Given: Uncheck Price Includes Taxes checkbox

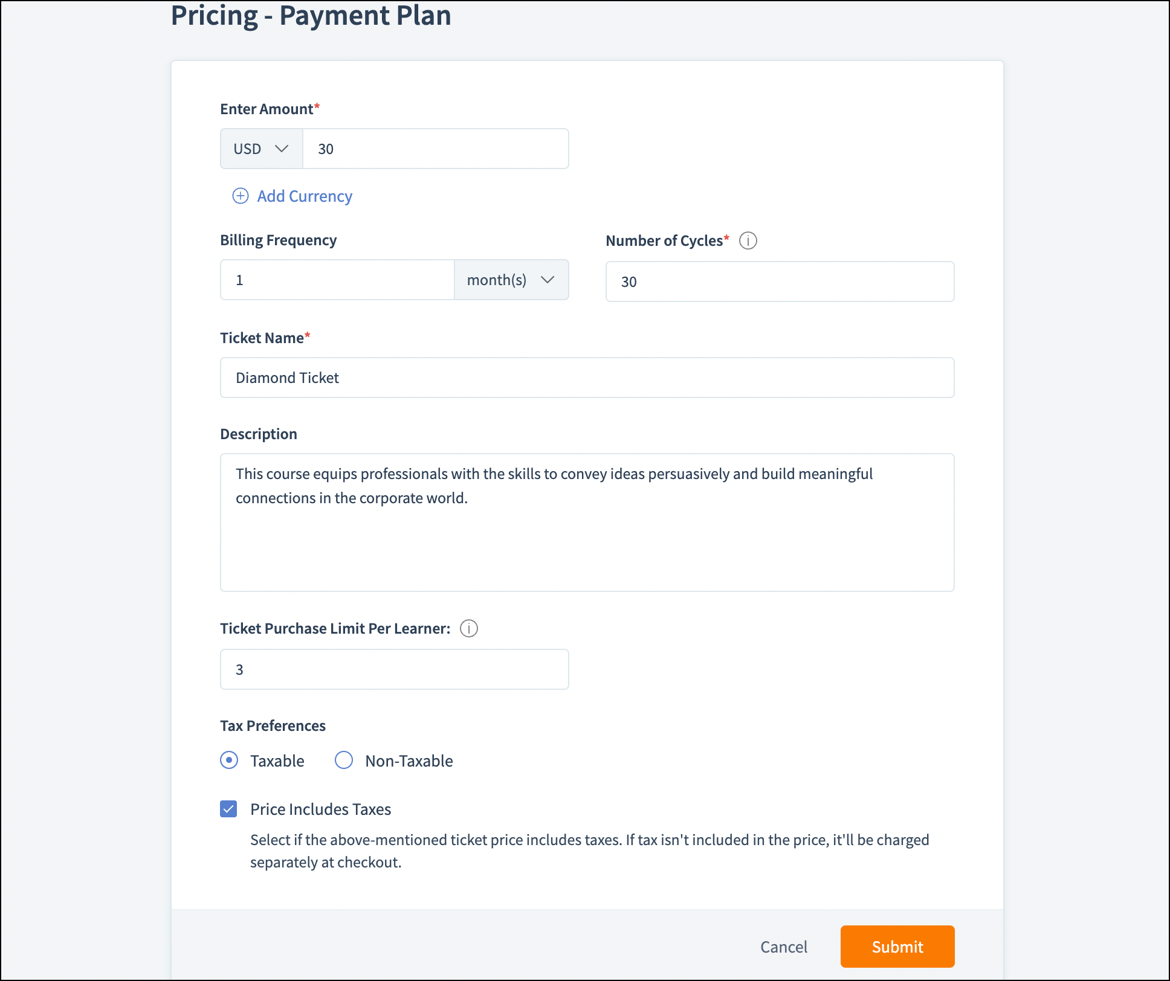Looking at the screenshot, I should tap(228, 809).
